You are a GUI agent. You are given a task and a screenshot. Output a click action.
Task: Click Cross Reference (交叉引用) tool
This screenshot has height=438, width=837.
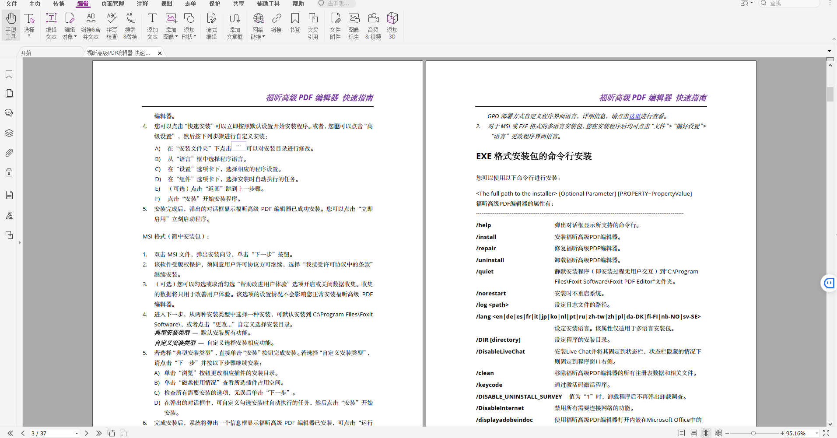tap(313, 26)
